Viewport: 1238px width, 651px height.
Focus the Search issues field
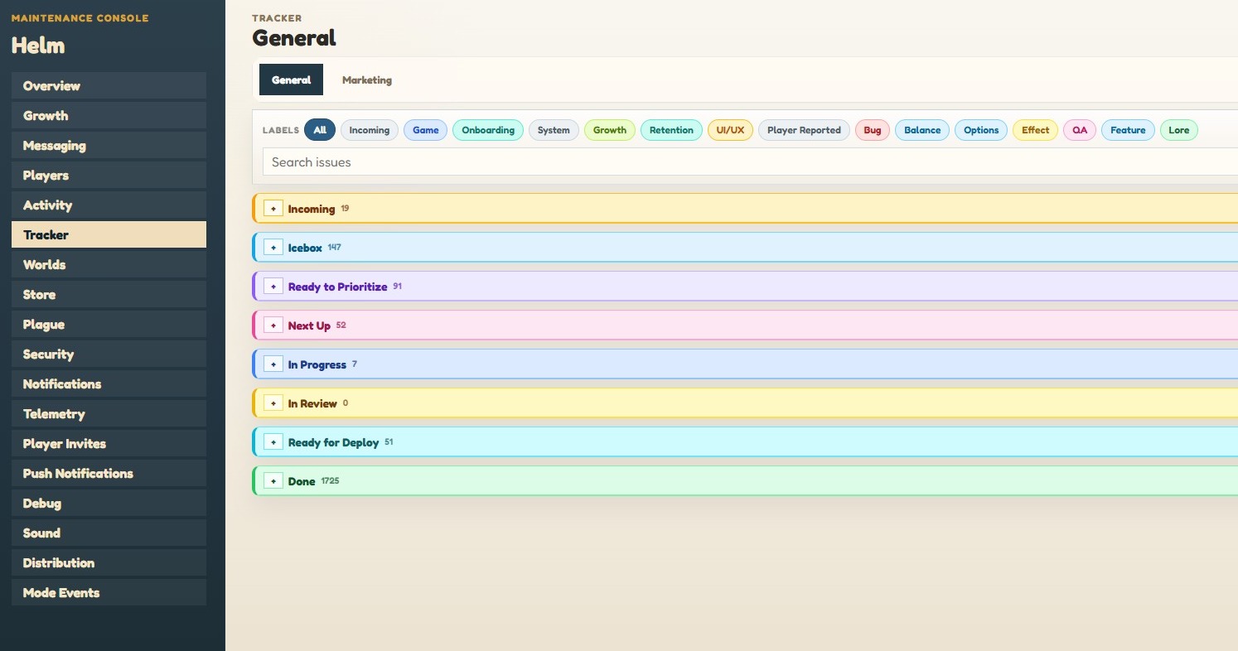[x=750, y=162]
